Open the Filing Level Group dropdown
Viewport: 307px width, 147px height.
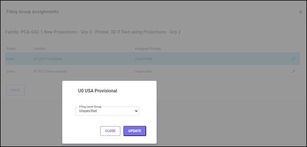107,111
